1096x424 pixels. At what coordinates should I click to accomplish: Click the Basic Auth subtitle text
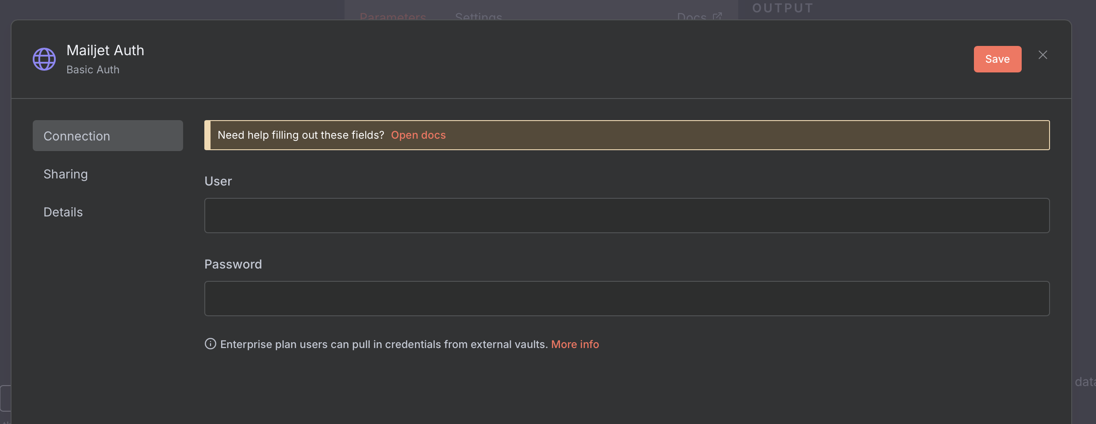[93, 70]
